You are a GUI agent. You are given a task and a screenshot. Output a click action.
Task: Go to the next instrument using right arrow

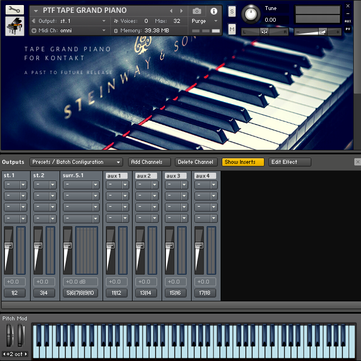pos(181,11)
